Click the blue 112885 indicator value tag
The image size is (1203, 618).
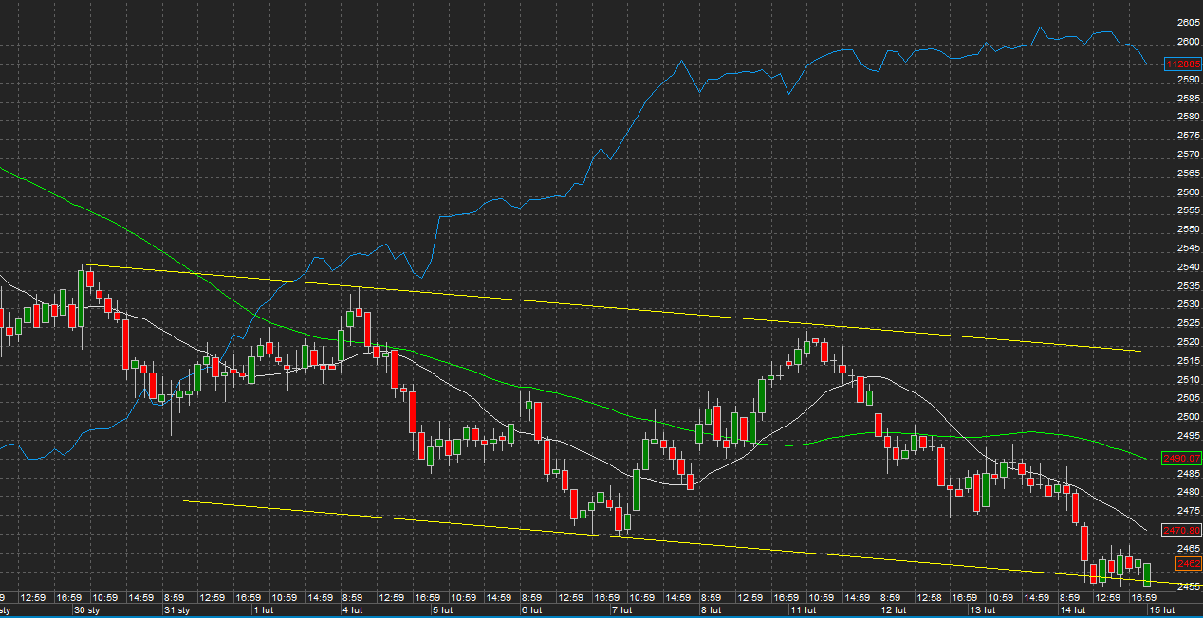click(x=1183, y=64)
